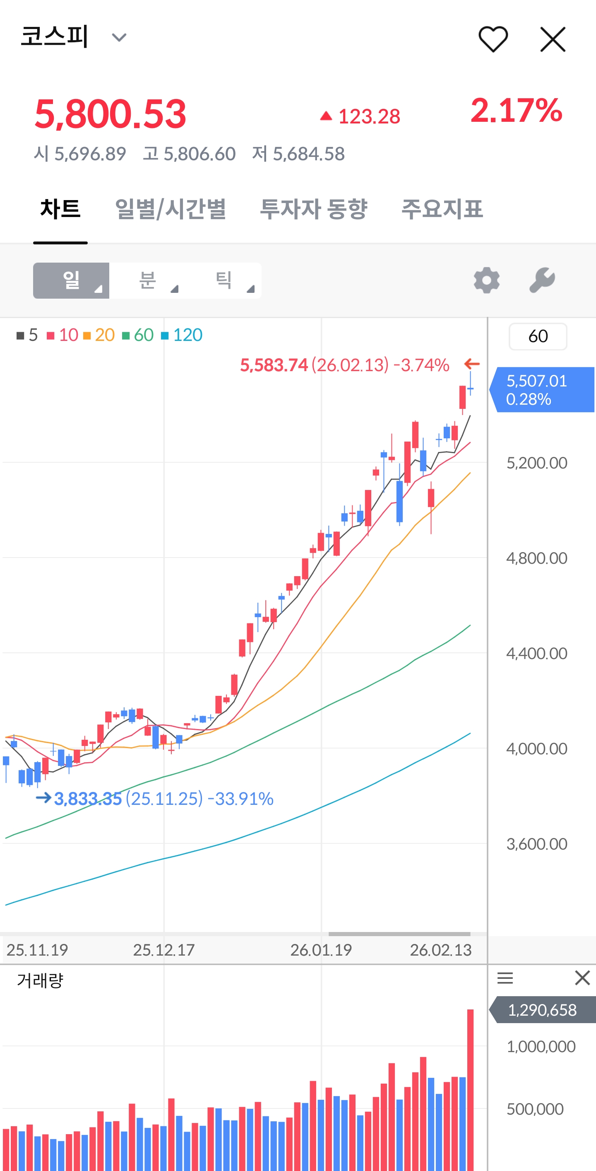Close the 거래량 volume panel
Image resolution: width=596 pixels, height=1171 pixels.
582,978
